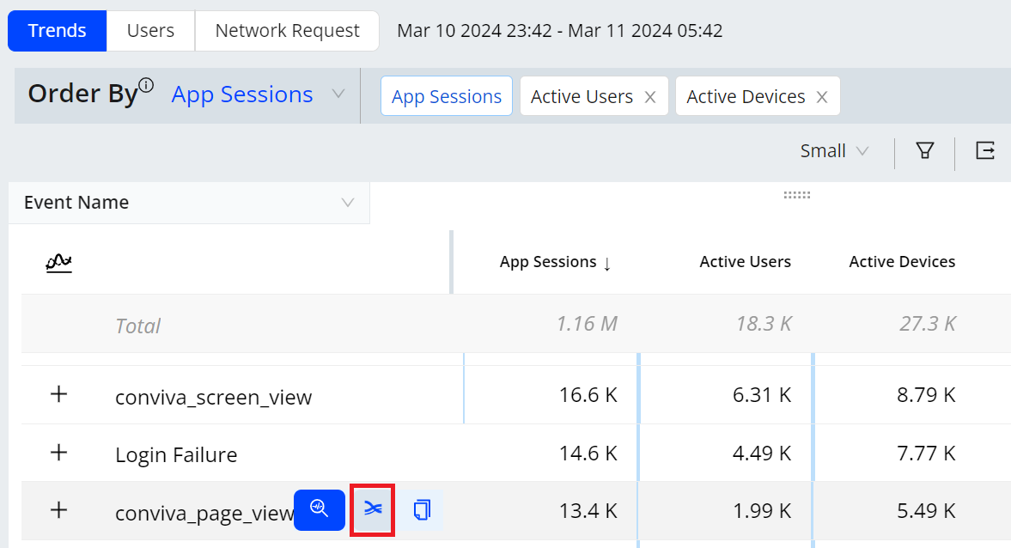Expand the conviva_page_view row

[58, 510]
